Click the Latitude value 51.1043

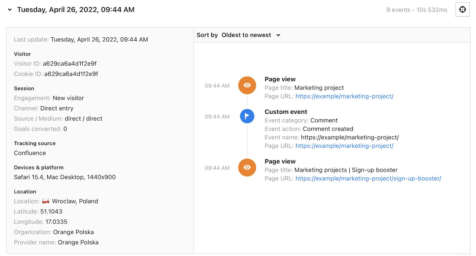[51, 211]
